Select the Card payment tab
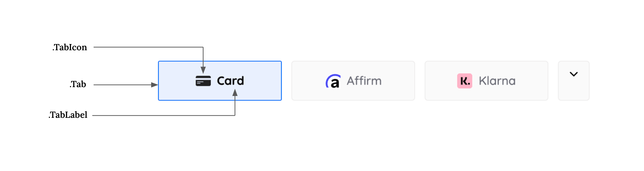The width and height of the screenshot is (644, 171). pyautogui.click(x=220, y=81)
